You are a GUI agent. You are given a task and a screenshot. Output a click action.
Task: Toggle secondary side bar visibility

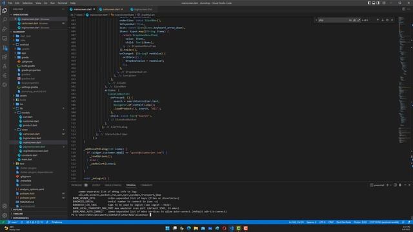point(378,3)
